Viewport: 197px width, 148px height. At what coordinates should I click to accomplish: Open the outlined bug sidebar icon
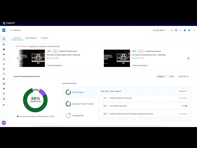(4, 54)
